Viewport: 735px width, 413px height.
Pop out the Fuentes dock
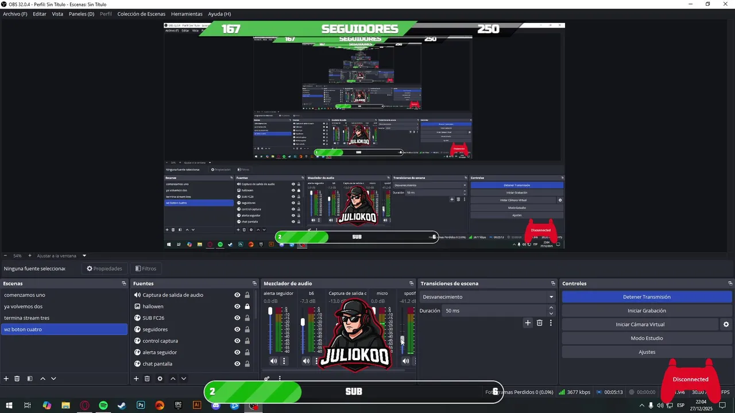pyautogui.click(x=254, y=283)
